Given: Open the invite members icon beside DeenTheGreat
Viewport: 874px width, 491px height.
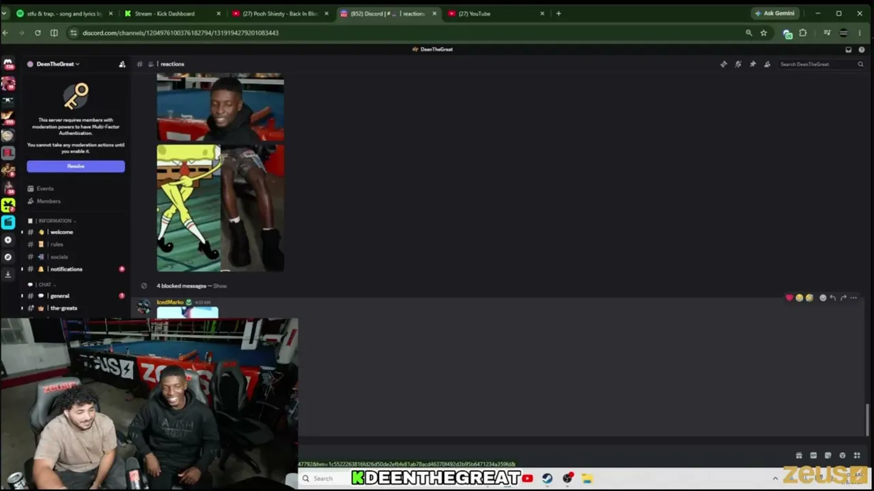Looking at the screenshot, I should click(122, 64).
